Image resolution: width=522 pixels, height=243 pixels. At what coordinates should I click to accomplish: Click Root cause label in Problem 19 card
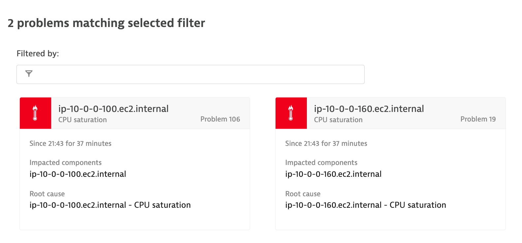pos(303,194)
